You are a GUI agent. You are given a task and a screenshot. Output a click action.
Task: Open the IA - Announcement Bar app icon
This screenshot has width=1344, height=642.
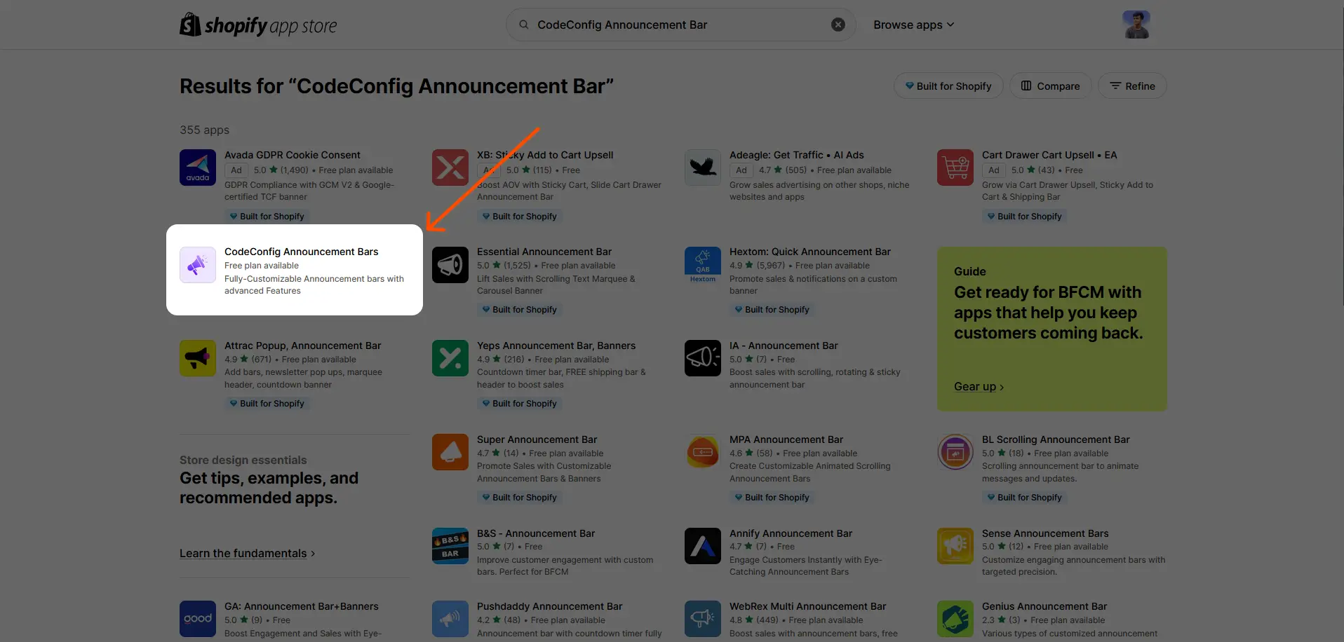(703, 358)
